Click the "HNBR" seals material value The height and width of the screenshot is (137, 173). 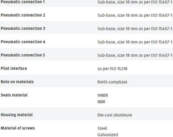coord(103,95)
